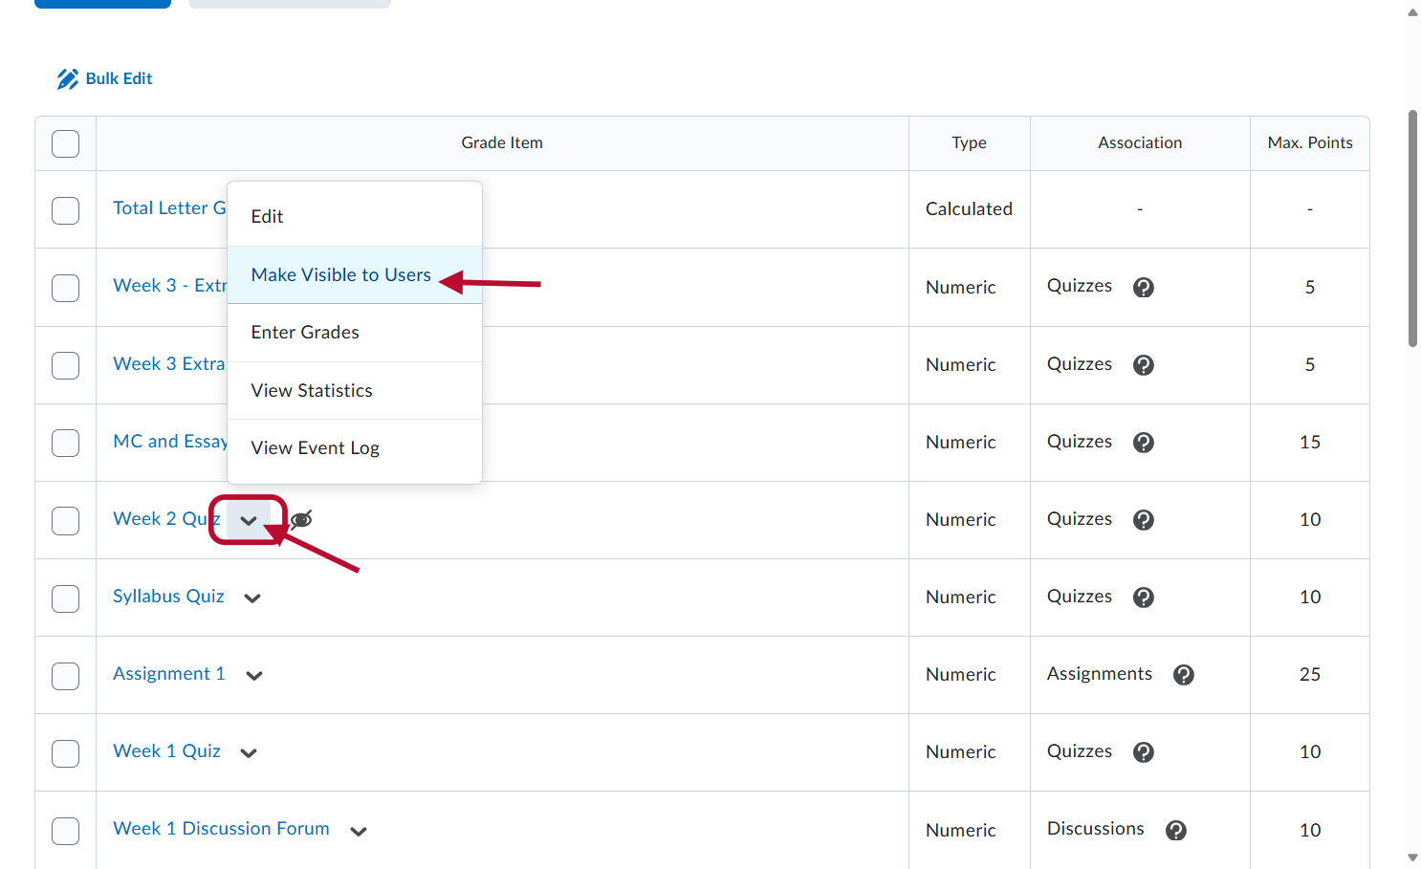Click the Bulk Edit pencil icon
Viewport: 1421px width, 869px height.
point(68,79)
